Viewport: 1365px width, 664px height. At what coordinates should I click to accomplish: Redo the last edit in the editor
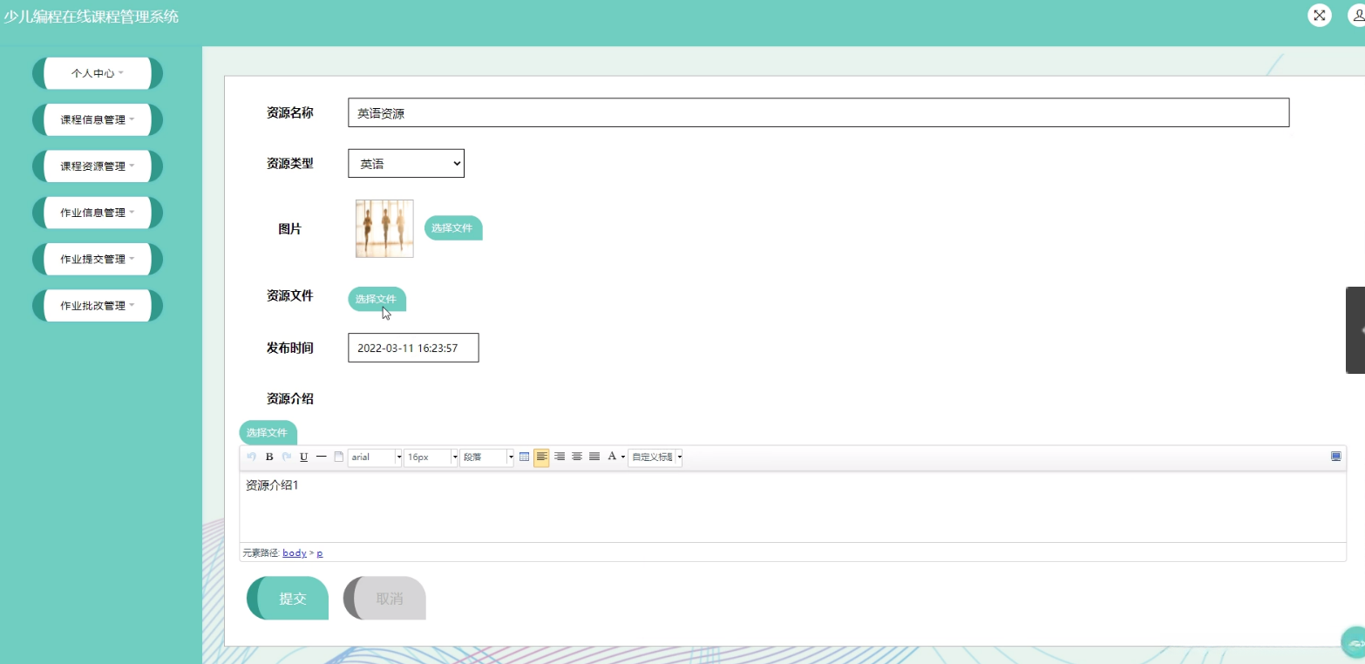pos(286,457)
